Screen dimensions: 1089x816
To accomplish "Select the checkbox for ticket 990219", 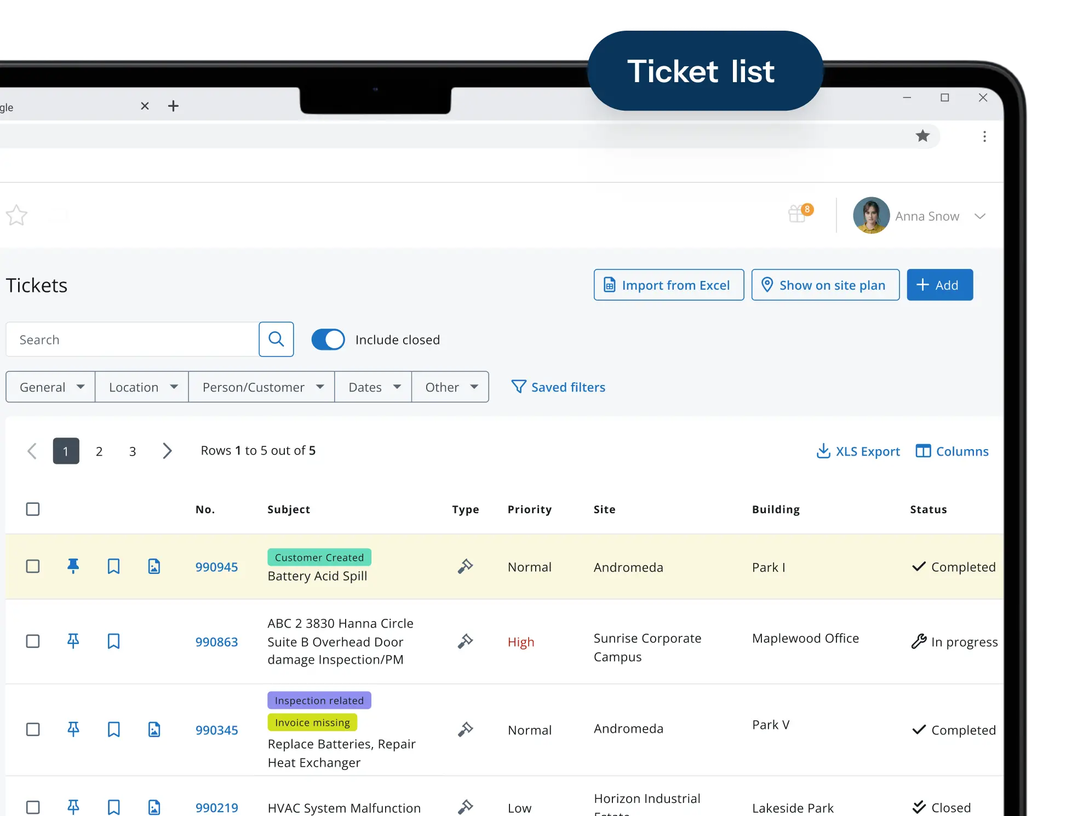I will [33, 807].
